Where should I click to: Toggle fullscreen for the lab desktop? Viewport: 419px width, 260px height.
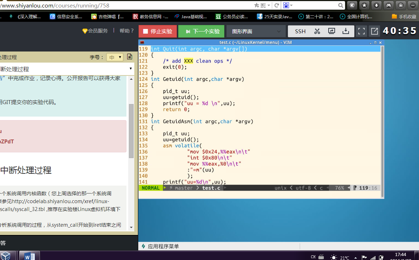[x=361, y=31]
